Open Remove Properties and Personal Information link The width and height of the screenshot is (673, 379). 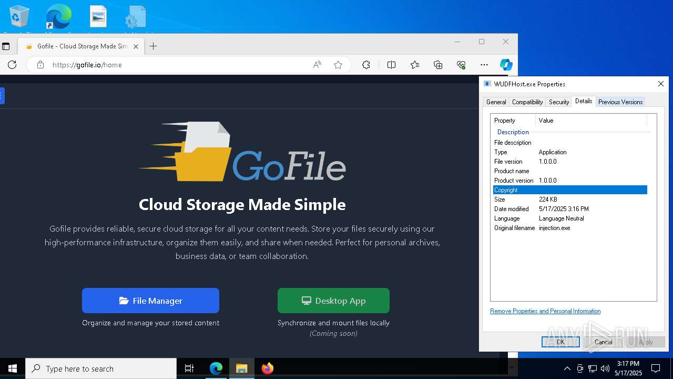(545, 311)
